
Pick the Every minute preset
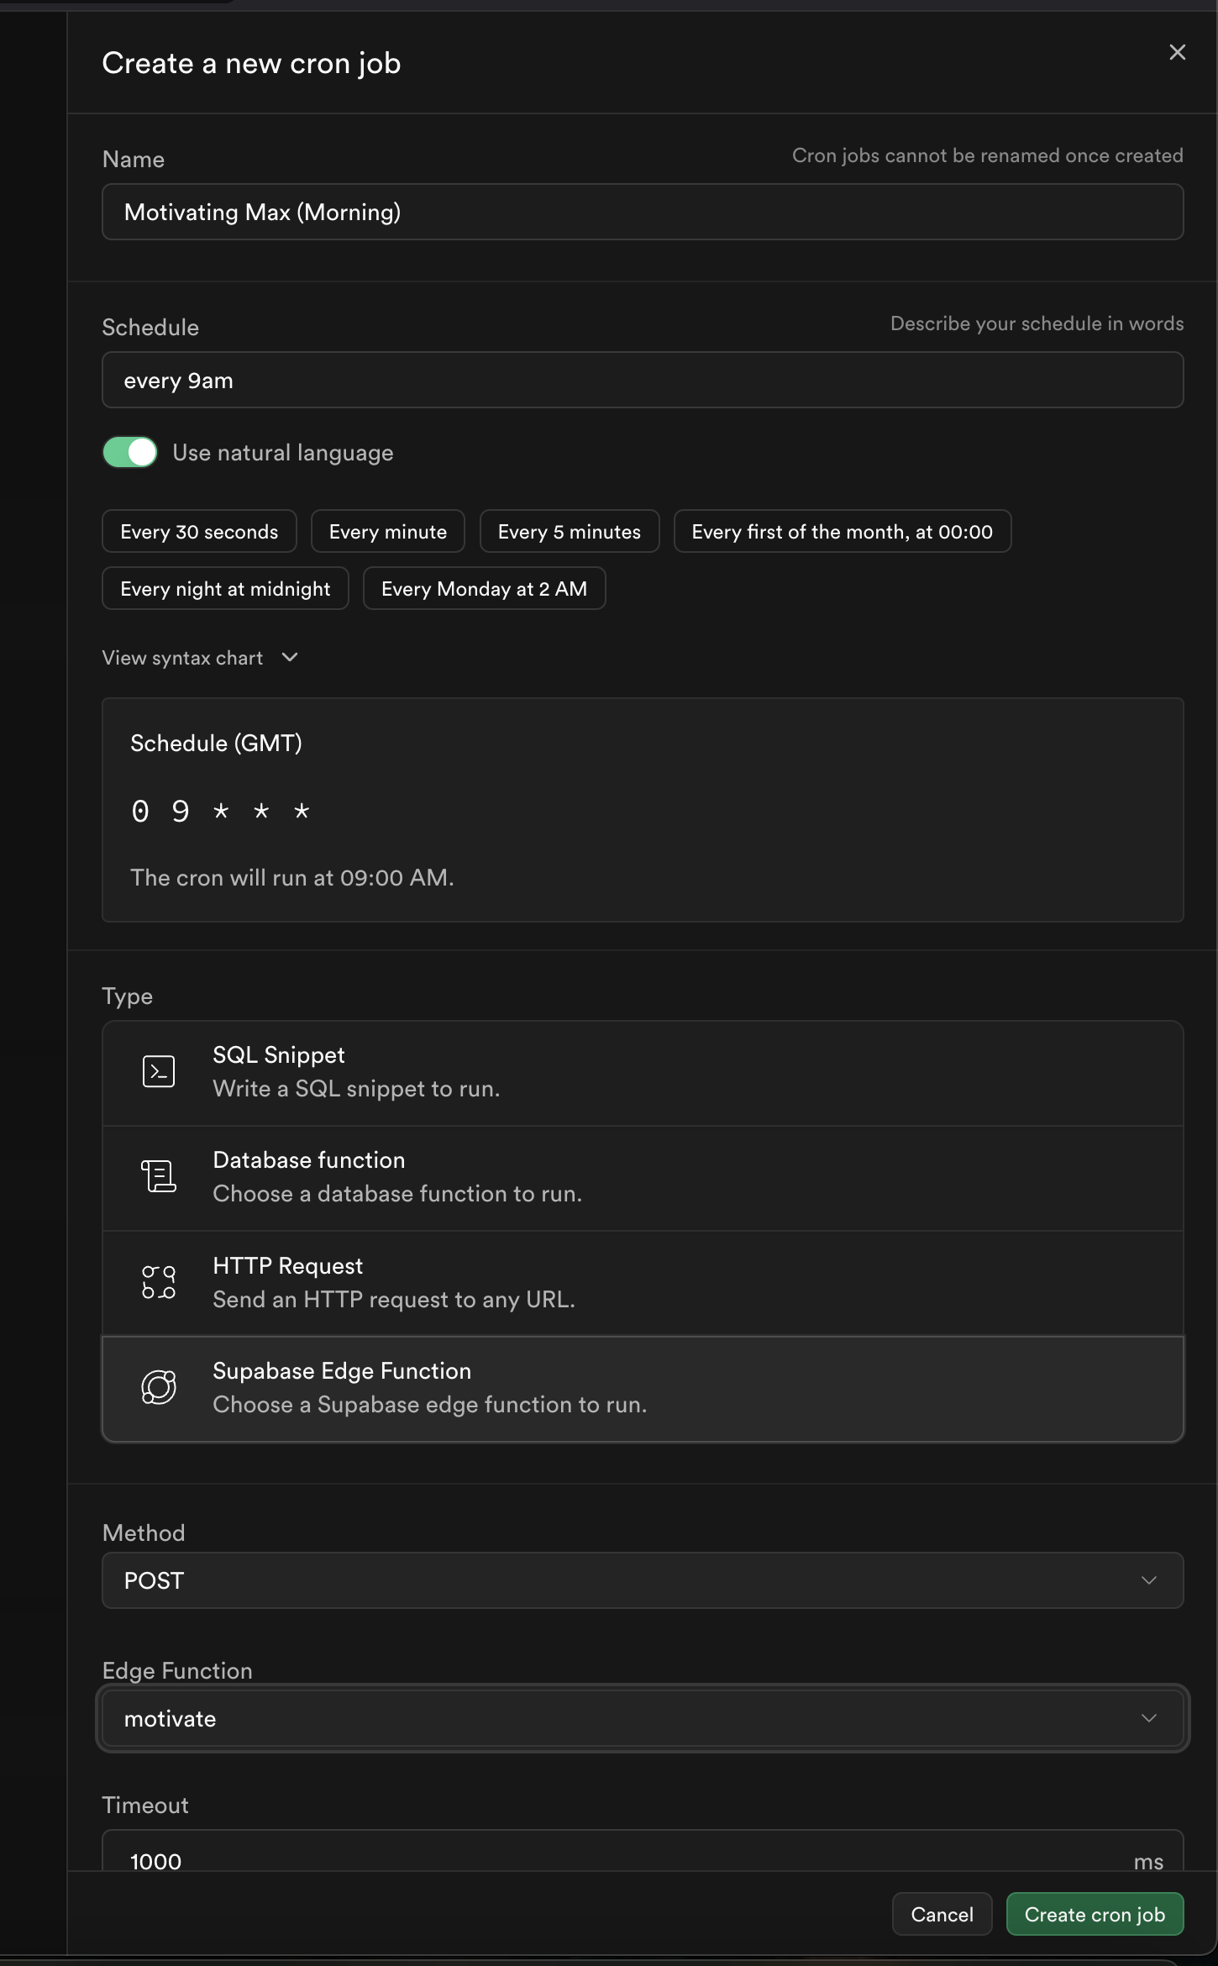(x=387, y=532)
